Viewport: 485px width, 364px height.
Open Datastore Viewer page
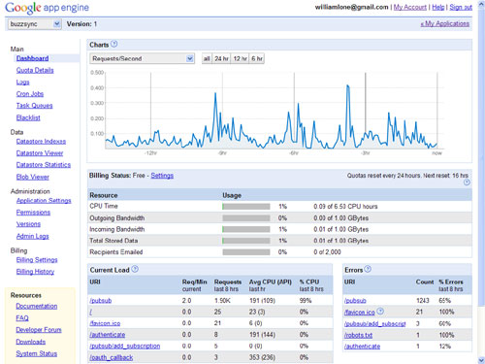[x=40, y=153]
